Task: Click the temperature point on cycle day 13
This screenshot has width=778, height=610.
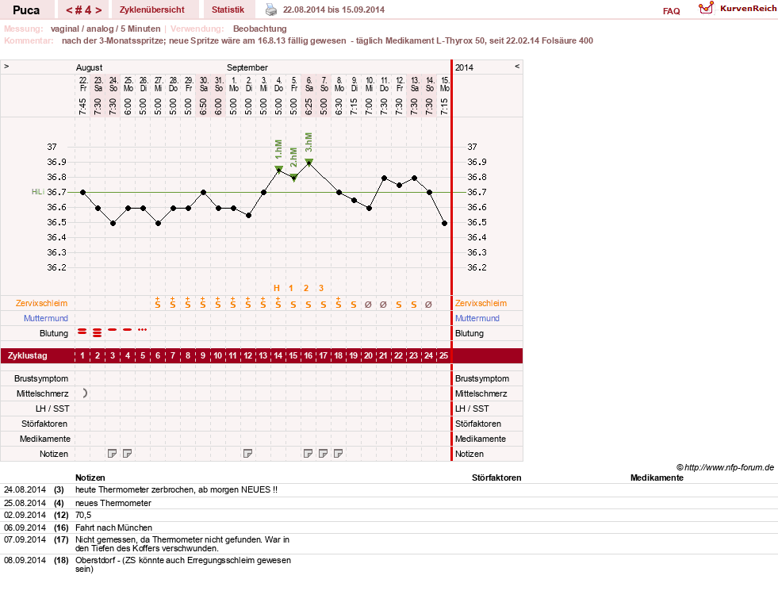Action: click(x=264, y=192)
